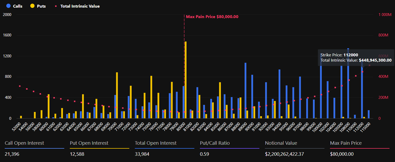Click the red Total Intrinsic Value marker

coord(56,6)
